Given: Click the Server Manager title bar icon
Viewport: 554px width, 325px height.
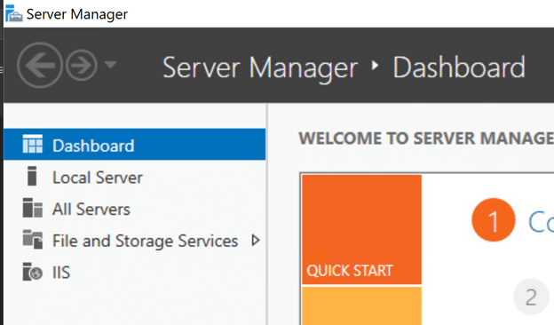Looking at the screenshot, I should 14,13.
